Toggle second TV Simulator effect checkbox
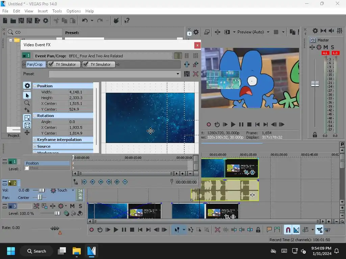Image resolution: width=346 pixels, height=259 pixels. pos(85,64)
